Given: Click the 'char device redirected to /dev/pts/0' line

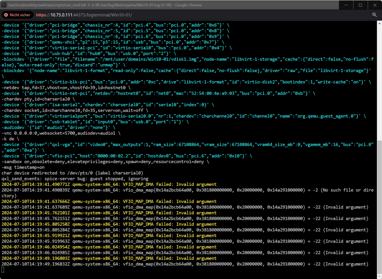Looking at the screenshot, I should click(x=72, y=173).
